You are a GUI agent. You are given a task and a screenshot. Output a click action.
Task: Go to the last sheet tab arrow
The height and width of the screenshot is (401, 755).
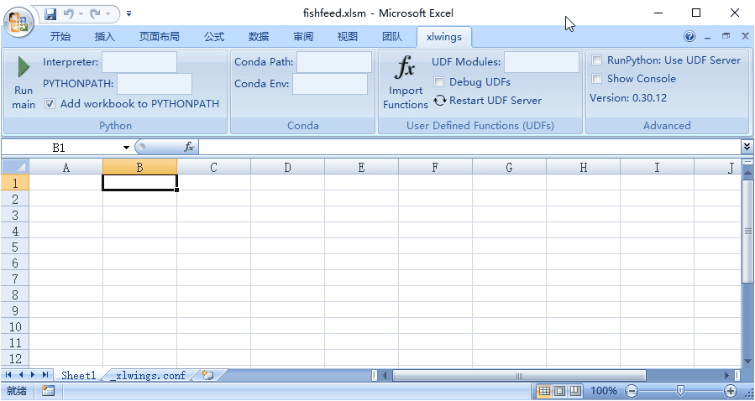pos(45,374)
